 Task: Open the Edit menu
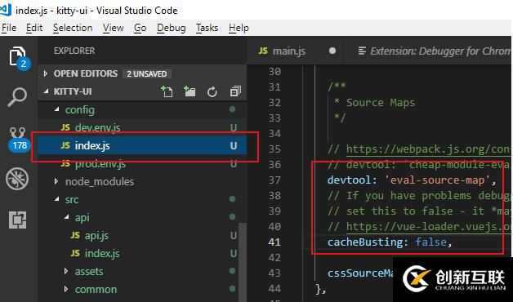click(x=34, y=28)
